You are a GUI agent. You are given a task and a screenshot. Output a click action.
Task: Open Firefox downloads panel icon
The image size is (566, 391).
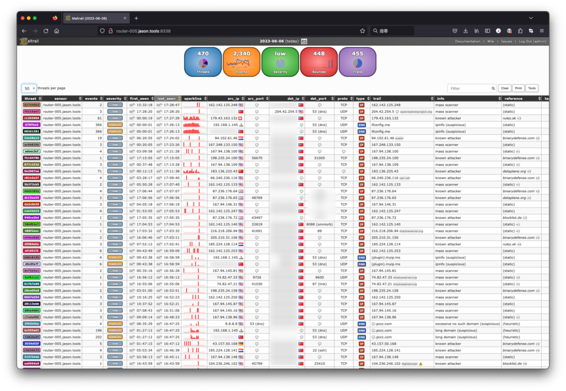tap(465, 31)
